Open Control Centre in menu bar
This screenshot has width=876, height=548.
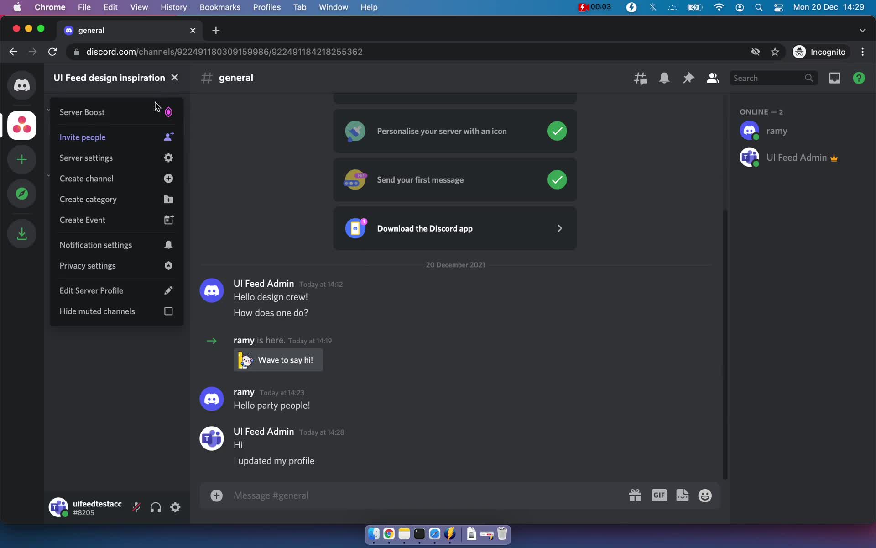point(779,7)
